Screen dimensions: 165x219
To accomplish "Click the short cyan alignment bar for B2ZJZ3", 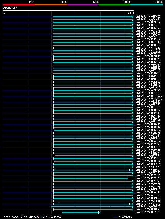I will (81, 213).
